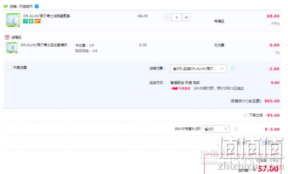288x174 pixels.
Task: Expand the shop discount 省3元 dropdown
Action: (198, 69)
